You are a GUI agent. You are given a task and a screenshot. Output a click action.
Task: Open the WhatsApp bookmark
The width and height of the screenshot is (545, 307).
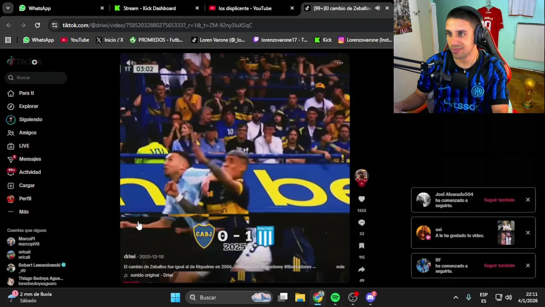(38, 40)
